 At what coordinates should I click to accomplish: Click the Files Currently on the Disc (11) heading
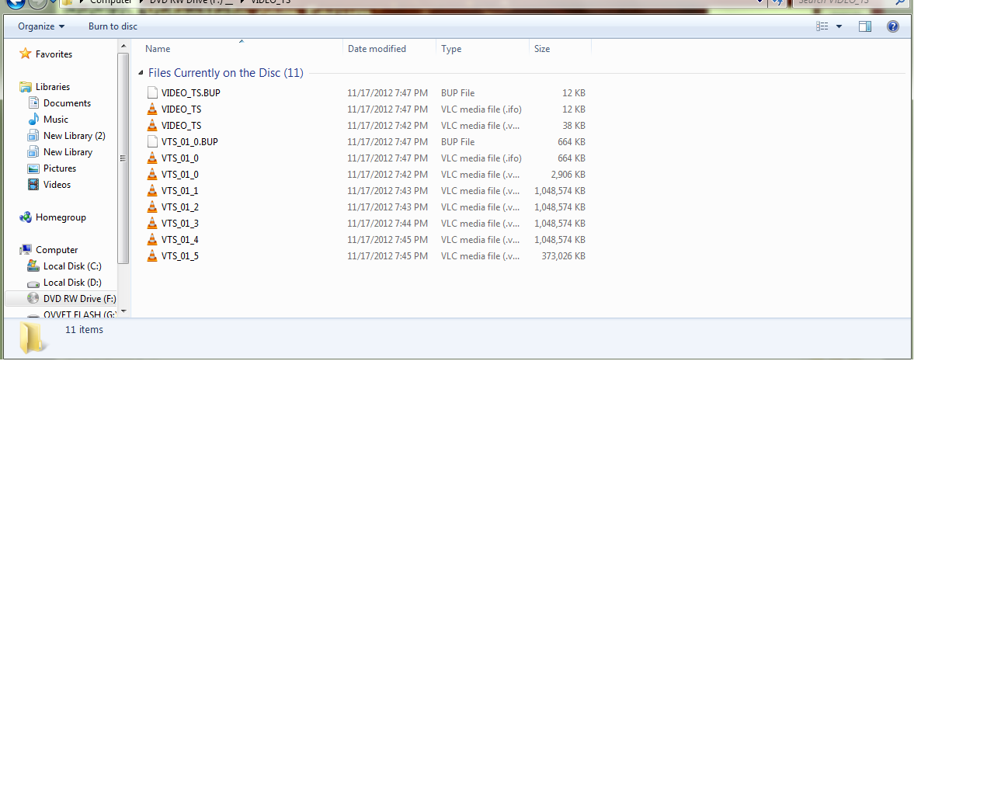(226, 73)
